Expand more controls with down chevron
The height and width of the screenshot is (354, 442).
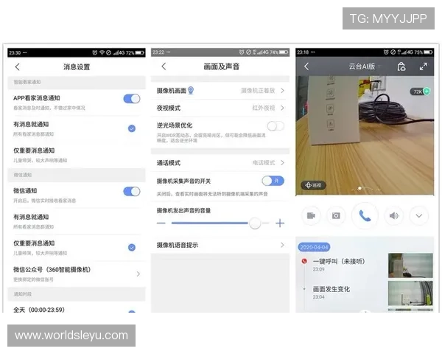pyautogui.click(x=419, y=216)
